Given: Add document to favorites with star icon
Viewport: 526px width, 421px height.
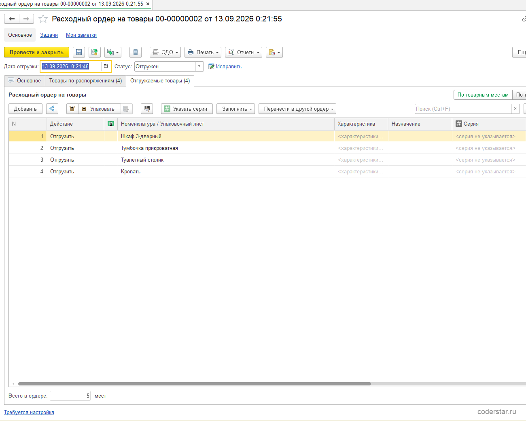Looking at the screenshot, I should coord(43,19).
